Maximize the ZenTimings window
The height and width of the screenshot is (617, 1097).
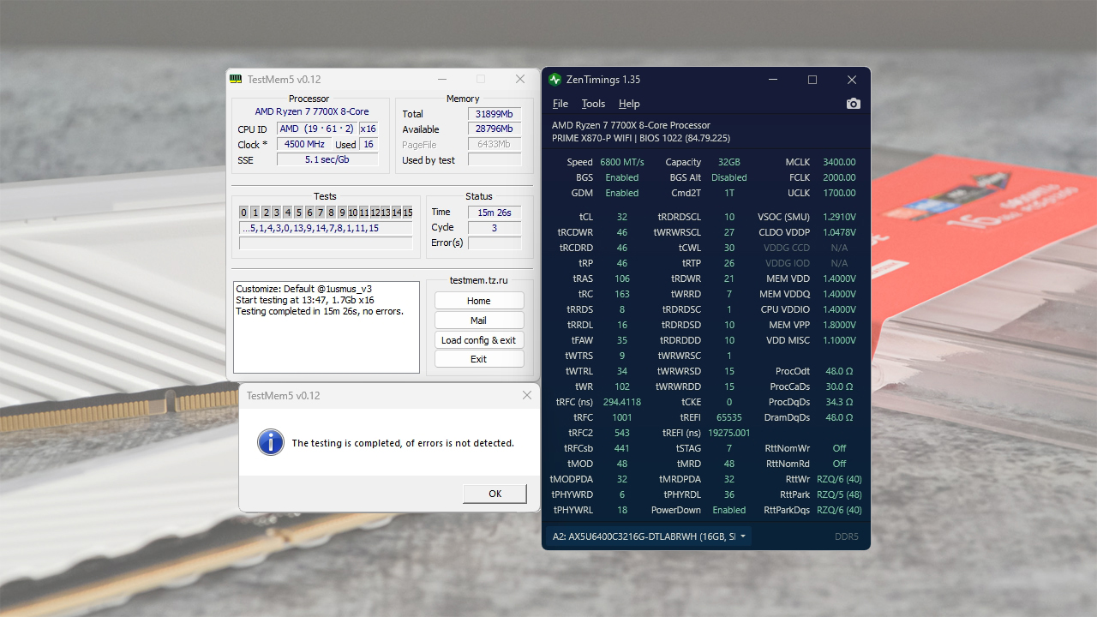pos(812,80)
